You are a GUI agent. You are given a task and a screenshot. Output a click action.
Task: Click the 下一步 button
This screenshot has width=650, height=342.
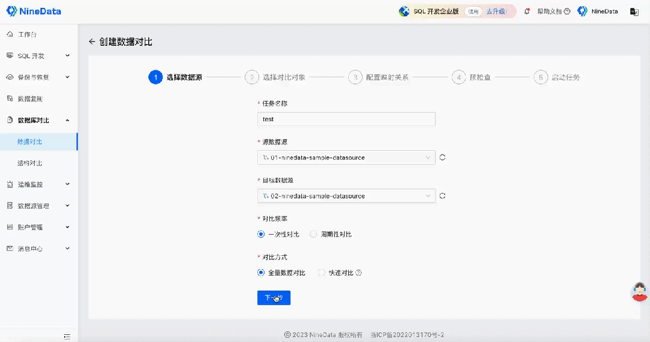pos(273,297)
